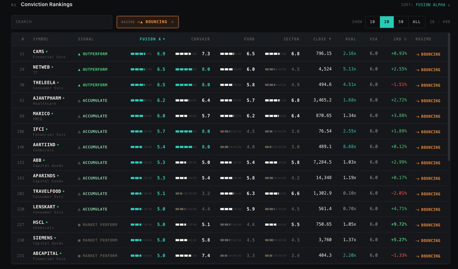The height and width of the screenshot is (269, 458).
Task: Open the MARICO symbol
Action: click(41, 114)
